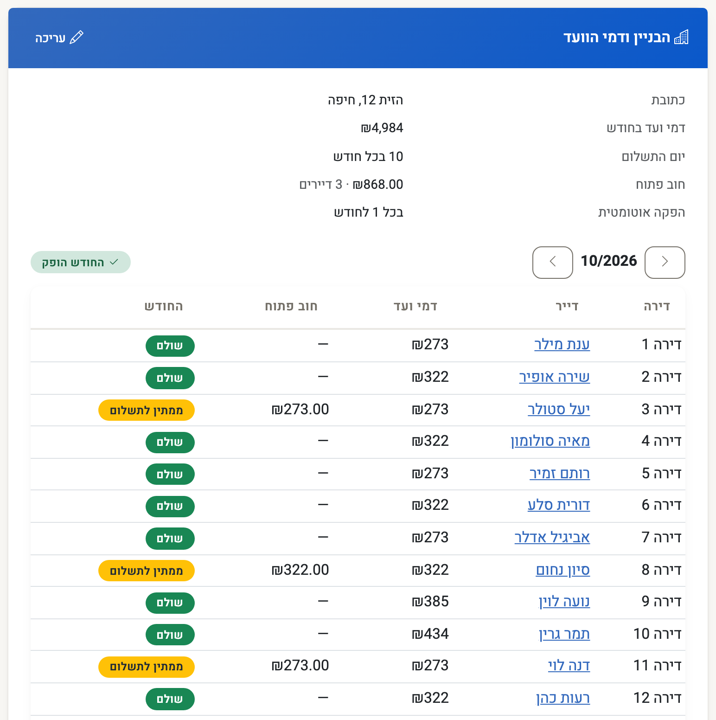
Task: Go to the previous month with the right chevron
Action: pyautogui.click(x=665, y=262)
